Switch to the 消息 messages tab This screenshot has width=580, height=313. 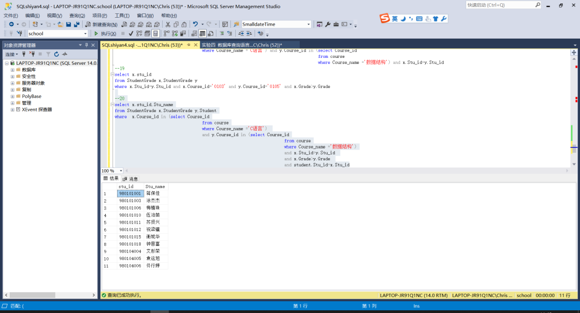tap(130, 178)
